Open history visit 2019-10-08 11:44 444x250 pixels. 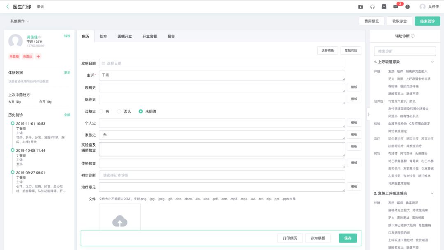tap(30, 151)
